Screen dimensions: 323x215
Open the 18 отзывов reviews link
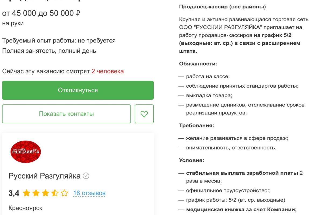[x=89, y=193]
